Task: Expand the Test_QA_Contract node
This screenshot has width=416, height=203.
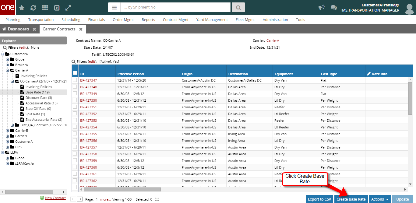Action: click(x=12, y=125)
